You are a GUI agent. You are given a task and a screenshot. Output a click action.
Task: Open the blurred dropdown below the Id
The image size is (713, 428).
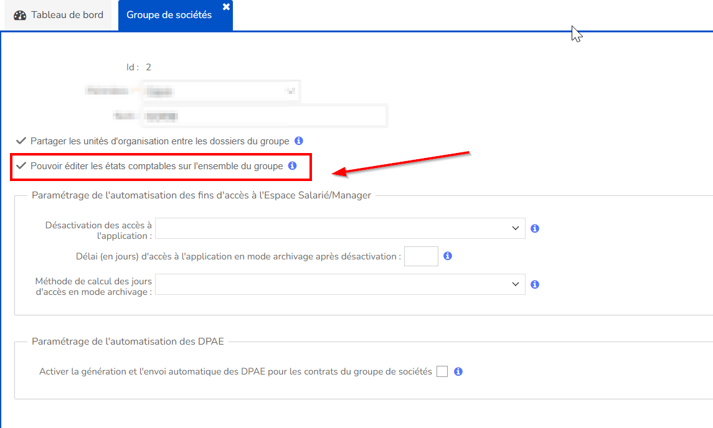(x=220, y=91)
